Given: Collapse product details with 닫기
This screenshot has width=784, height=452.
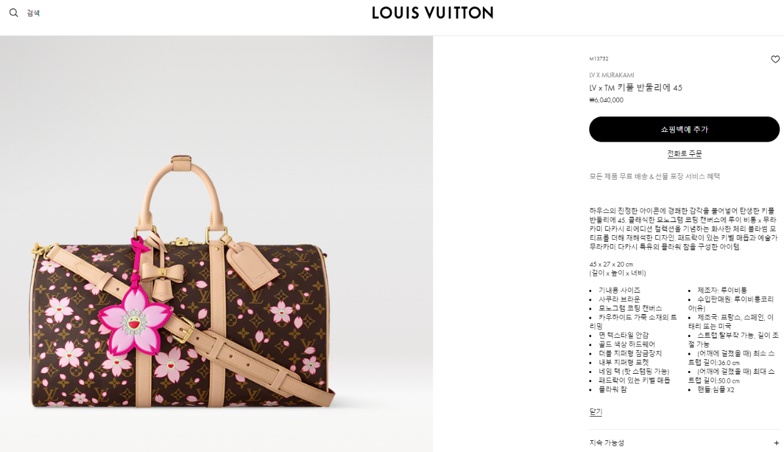Looking at the screenshot, I should click(x=595, y=412).
